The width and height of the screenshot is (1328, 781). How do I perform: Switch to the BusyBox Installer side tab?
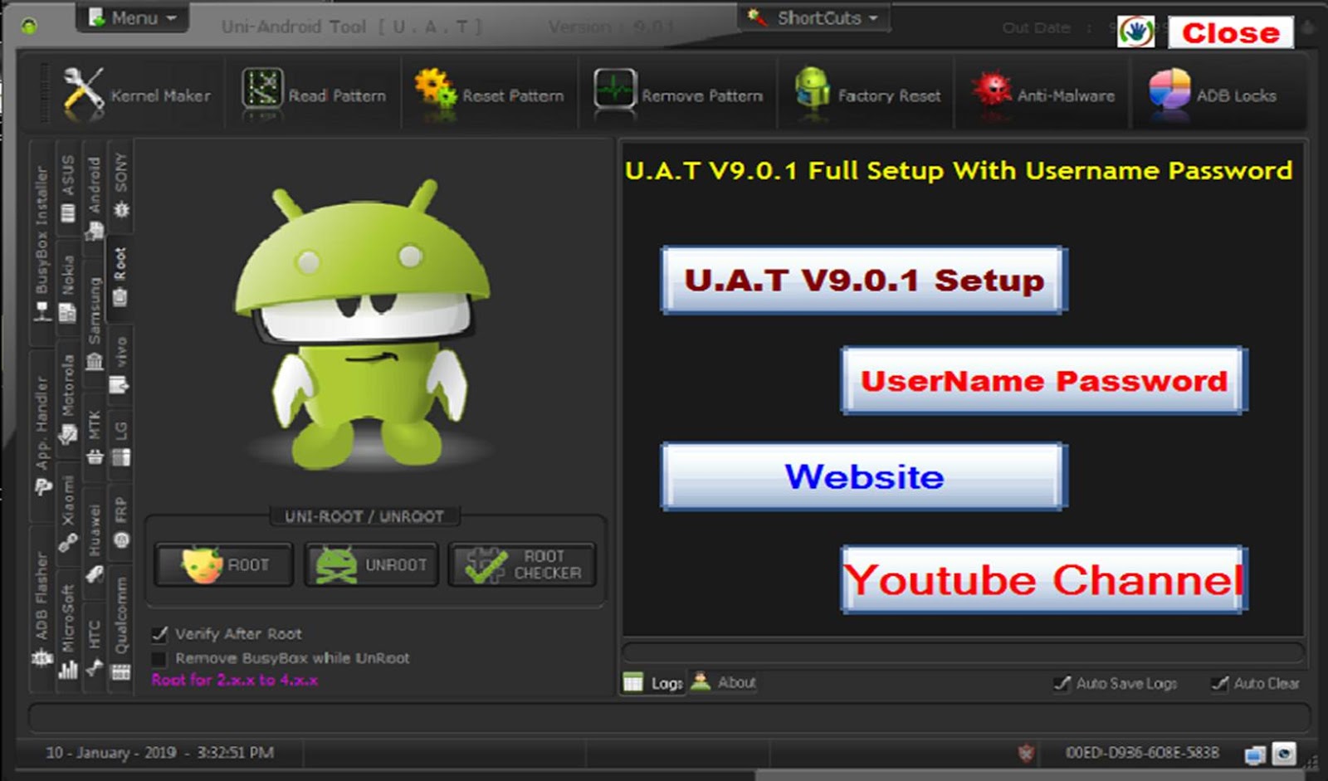click(41, 242)
